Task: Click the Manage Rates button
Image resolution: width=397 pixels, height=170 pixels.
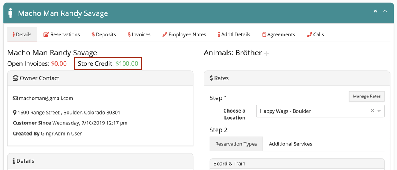Action: click(x=367, y=96)
